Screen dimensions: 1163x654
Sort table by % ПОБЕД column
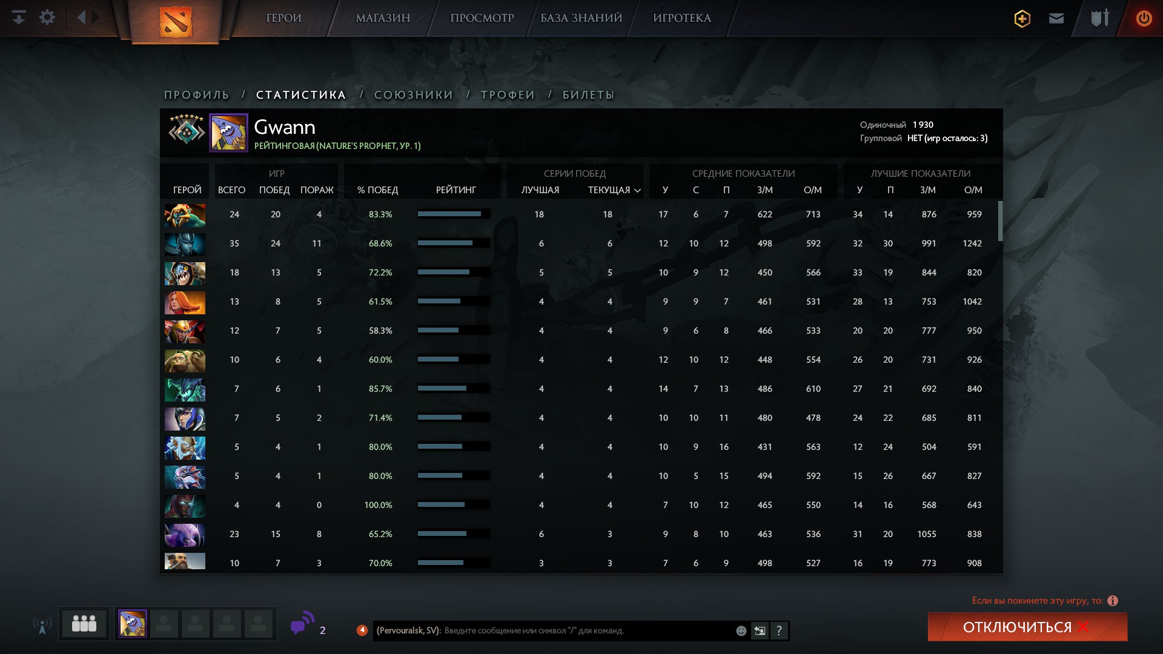tap(377, 190)
